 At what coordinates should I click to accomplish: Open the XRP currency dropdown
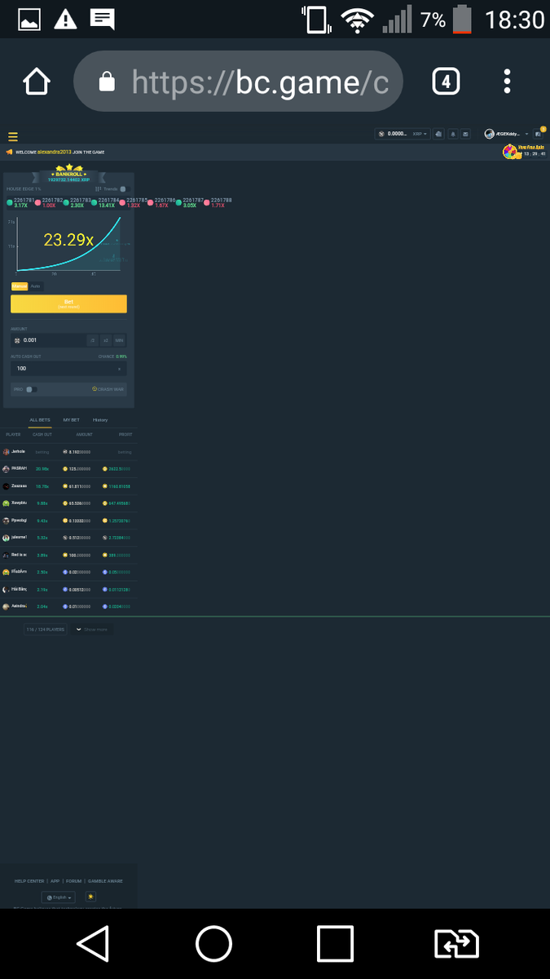point(421,134)
